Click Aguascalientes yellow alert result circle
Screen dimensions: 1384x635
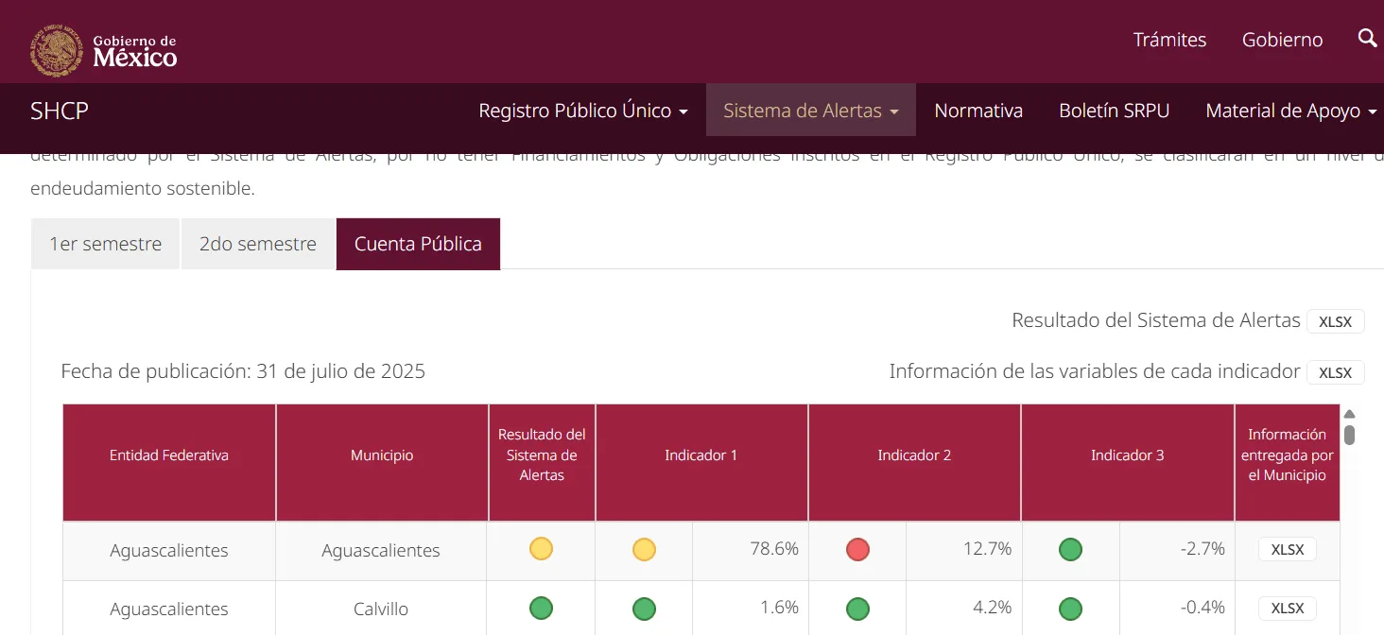click(x=541, y=549)
